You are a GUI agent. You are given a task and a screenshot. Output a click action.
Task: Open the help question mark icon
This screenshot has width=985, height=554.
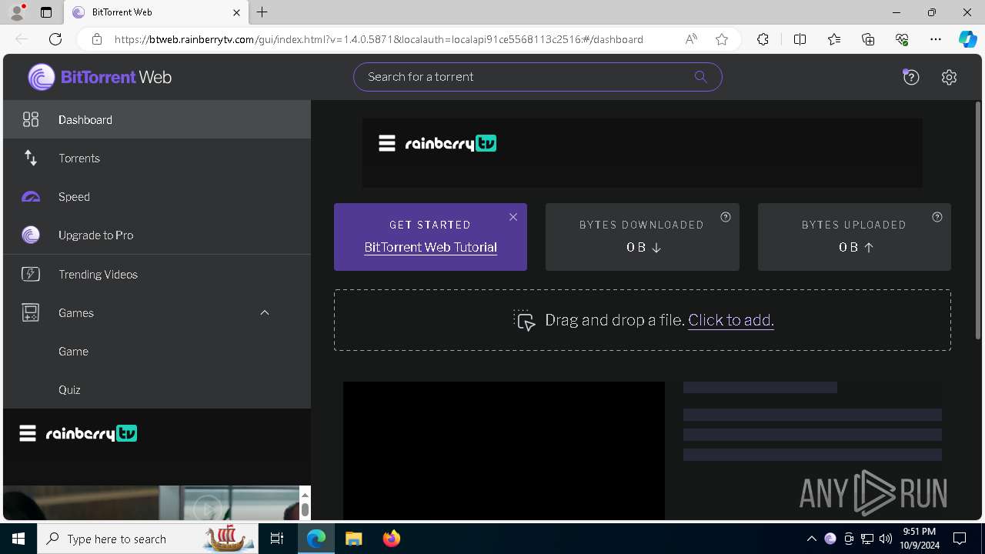[911, 77]
